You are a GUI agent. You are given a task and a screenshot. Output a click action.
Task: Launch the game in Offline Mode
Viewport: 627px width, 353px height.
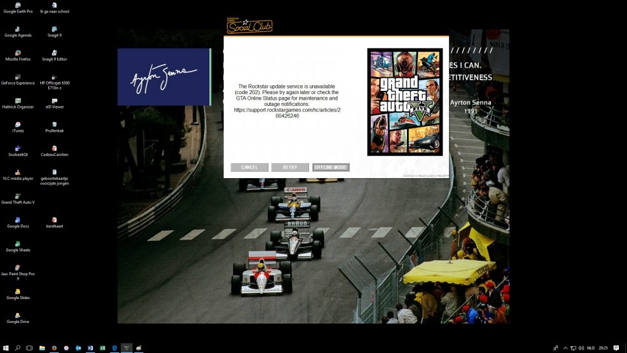(x=330, y=167)
